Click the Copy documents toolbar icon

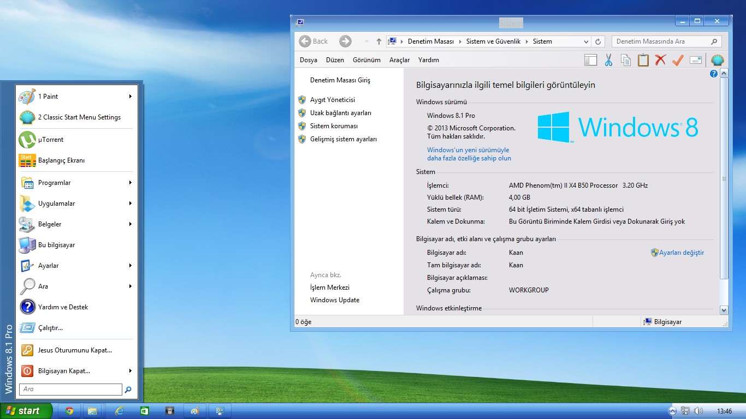pyautogui.click(x=625, y=59)
